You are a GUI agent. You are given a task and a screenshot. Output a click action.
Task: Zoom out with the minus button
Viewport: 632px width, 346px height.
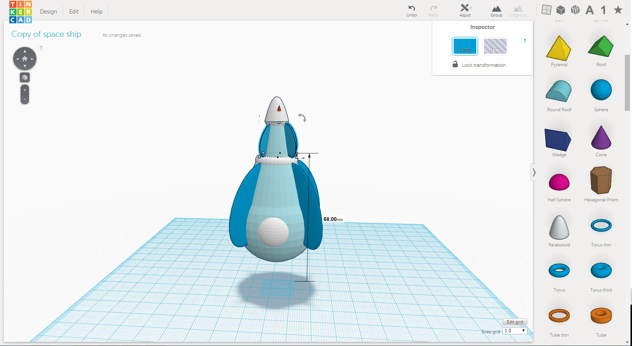(x=25, y=99)
